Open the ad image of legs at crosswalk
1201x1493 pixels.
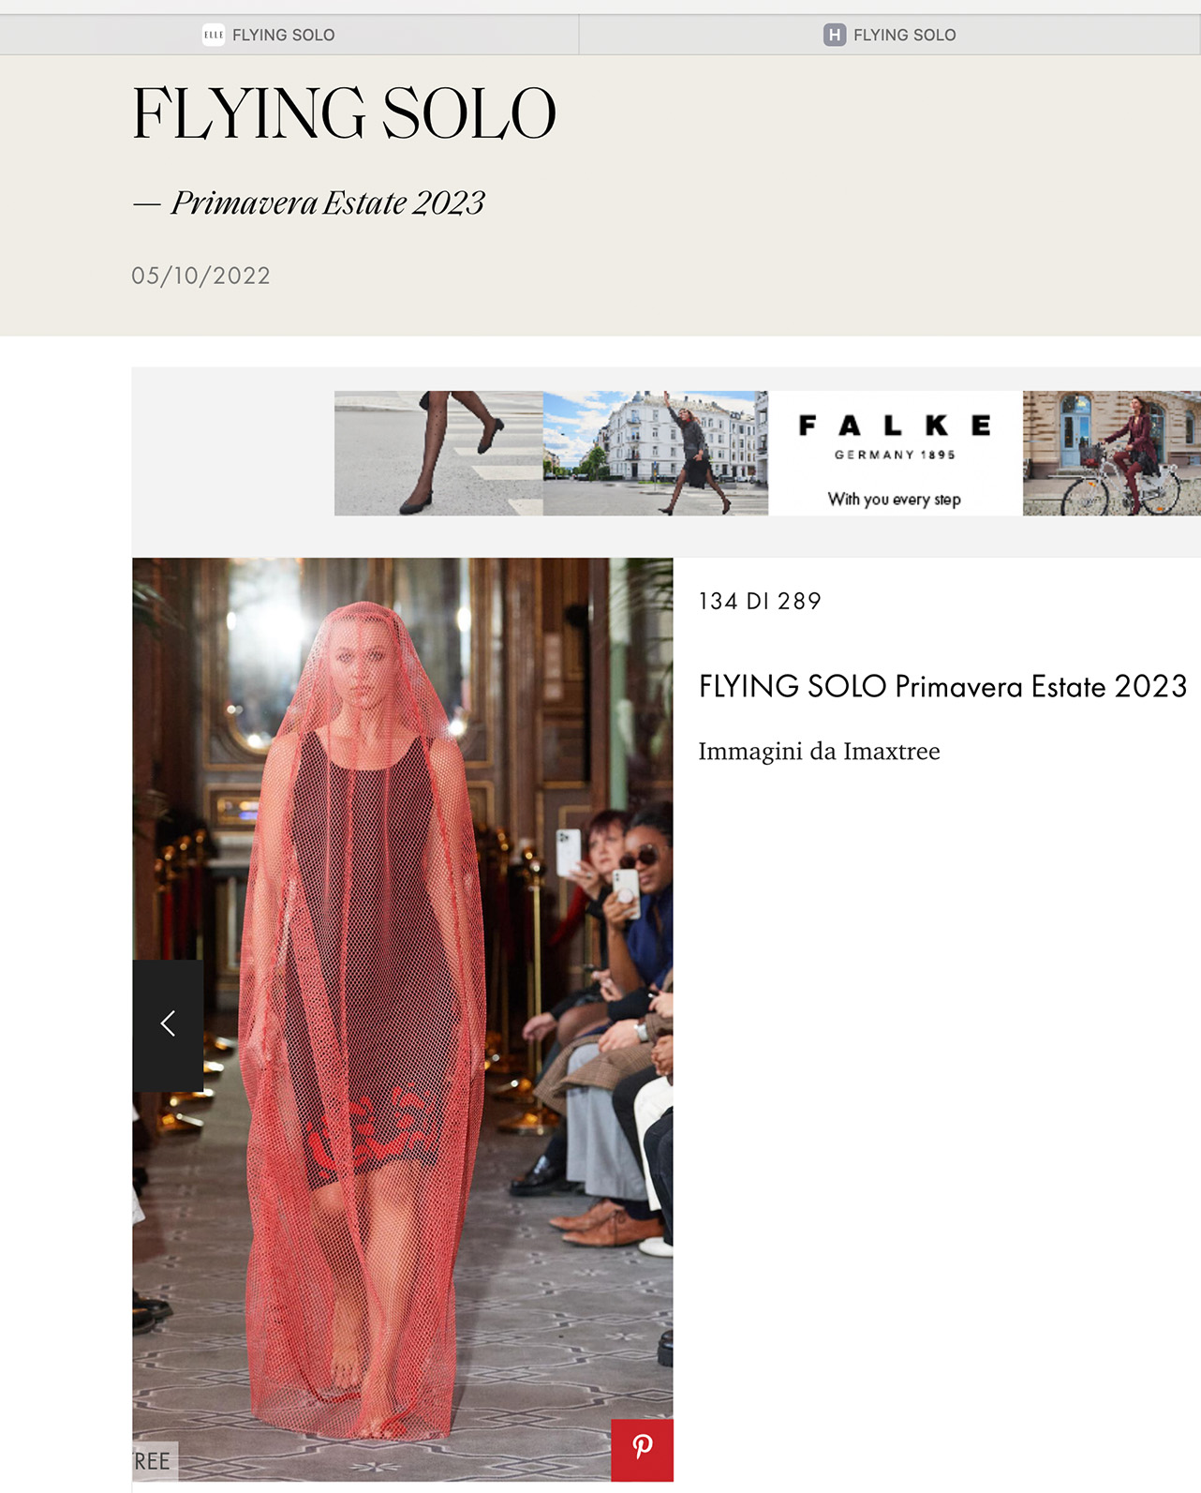click(x=438, y=453)
